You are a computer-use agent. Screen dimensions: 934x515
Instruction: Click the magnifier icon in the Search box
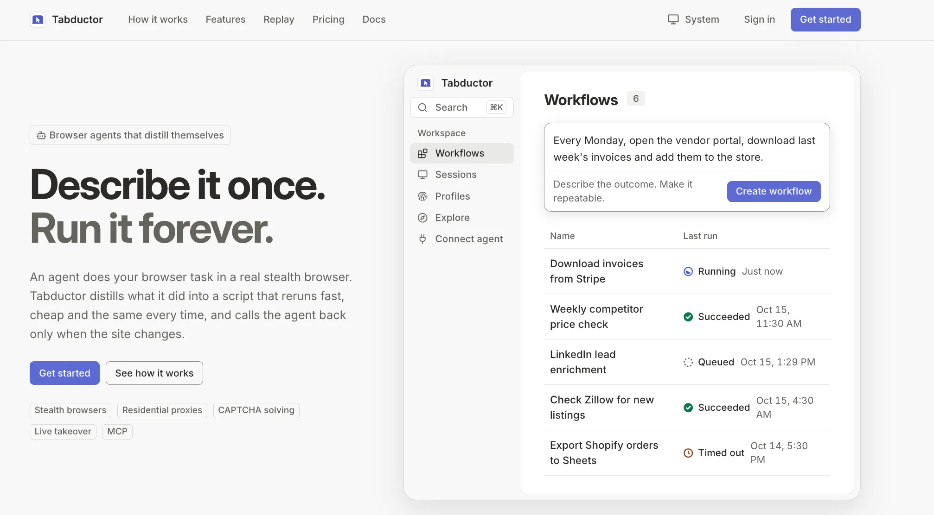tap(422, 107)
